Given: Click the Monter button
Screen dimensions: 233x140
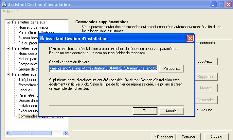Looking at the screenshot, I should pyautogui.click(x=206, y=88).
